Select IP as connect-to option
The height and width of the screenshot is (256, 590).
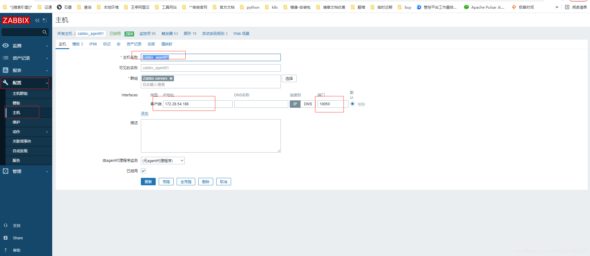point(295,104)
